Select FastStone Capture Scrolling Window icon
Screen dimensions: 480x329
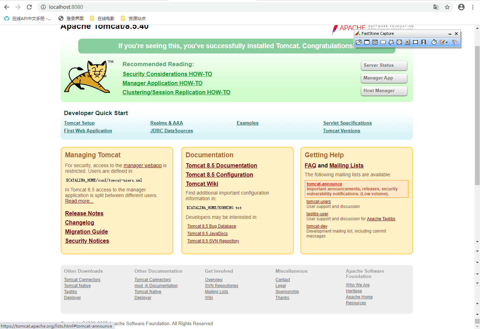coord(407,42)
